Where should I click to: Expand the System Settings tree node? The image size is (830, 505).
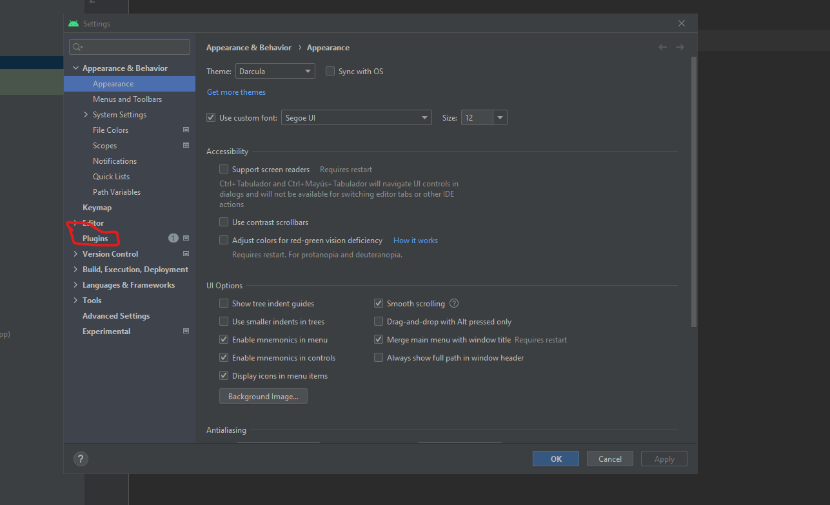[x=86, y=115]
